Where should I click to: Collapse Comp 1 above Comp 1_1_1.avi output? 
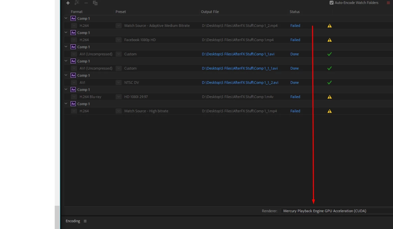tap(66, 61)
